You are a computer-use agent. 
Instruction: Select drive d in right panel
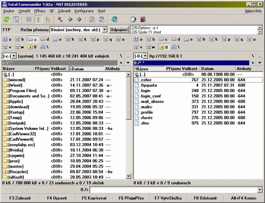click(175, 39)
